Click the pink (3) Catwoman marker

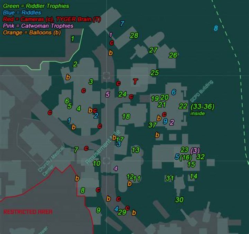click(x=195, y=151)
